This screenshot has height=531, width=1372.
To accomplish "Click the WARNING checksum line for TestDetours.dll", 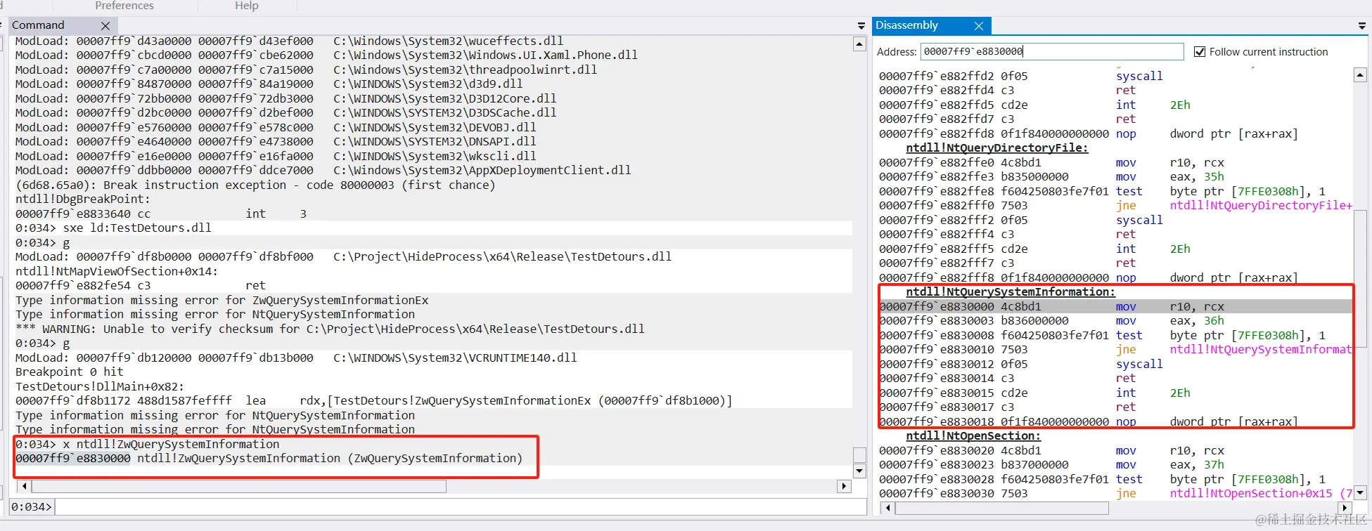I will [330, 329].
